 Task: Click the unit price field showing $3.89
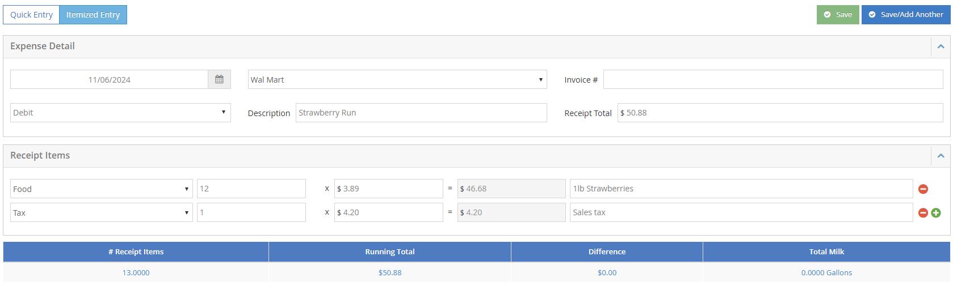389,189
